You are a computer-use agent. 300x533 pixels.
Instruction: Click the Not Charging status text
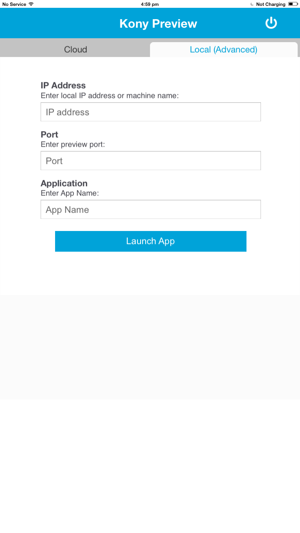pos(271,4)
